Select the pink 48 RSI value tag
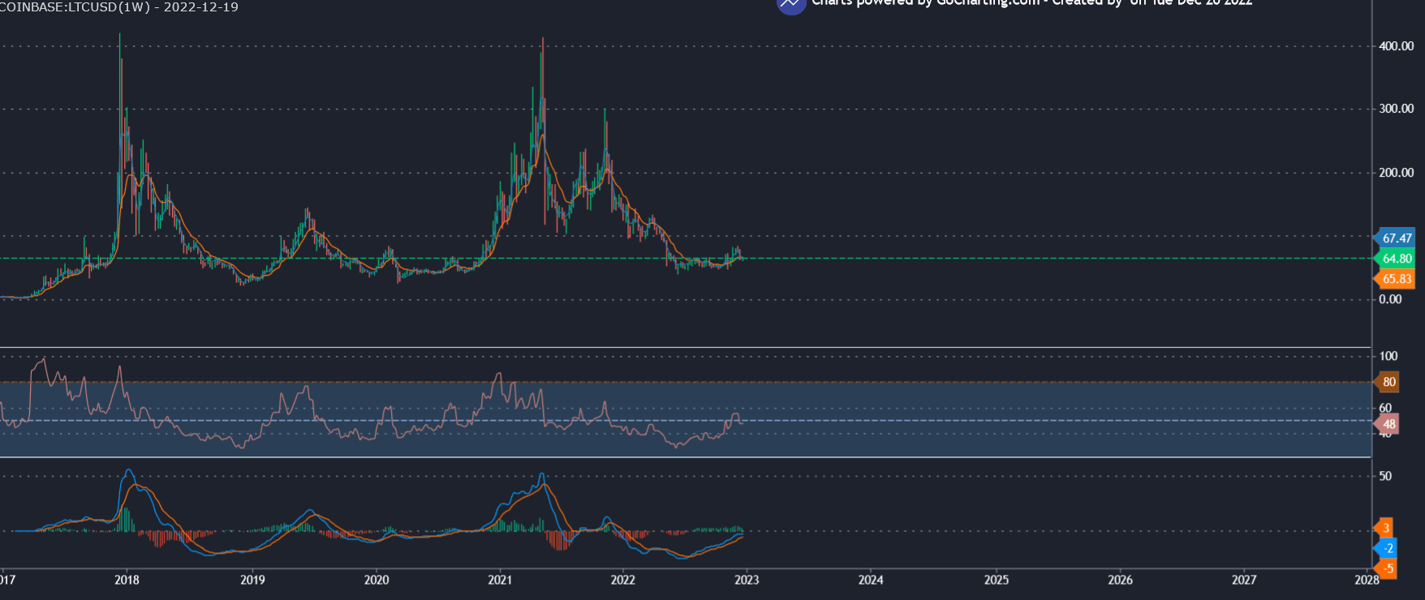This screenshot has width=1425, height=600. pos(1386,424)
